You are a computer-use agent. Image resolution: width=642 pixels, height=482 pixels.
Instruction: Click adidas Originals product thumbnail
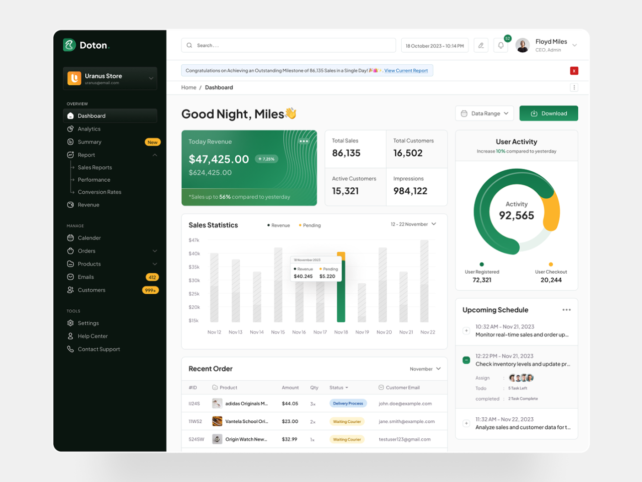coord(217,404)
